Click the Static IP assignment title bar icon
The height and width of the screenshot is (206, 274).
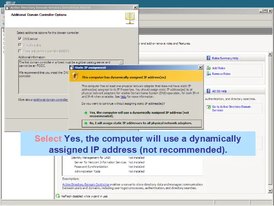pyautogui.click(x=71, y=68)
